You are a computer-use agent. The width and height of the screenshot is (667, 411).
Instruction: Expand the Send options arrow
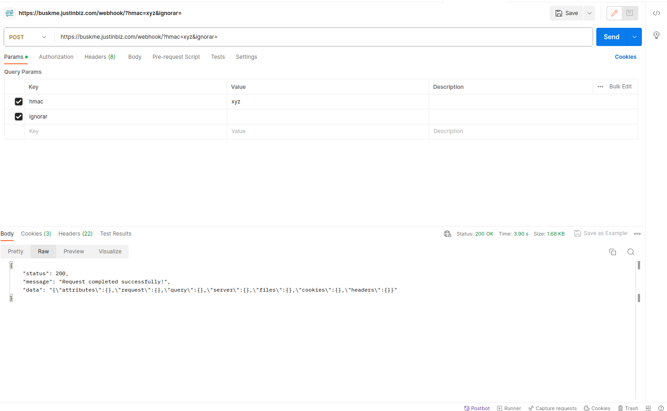point(635,37)
